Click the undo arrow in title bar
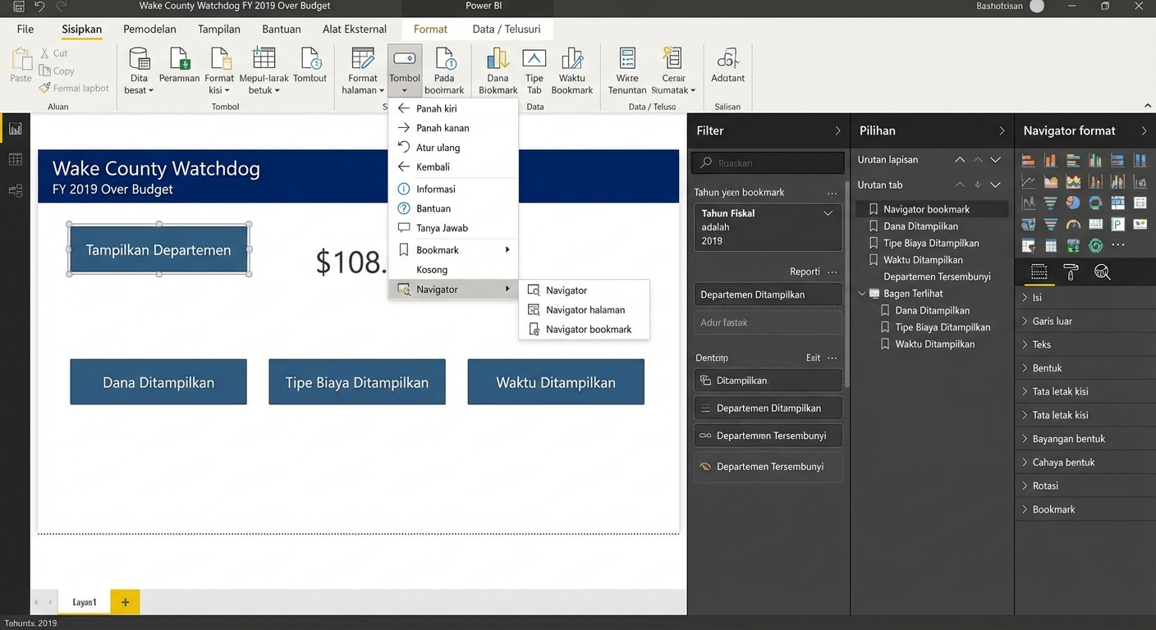1156x630 pixels. coord(39,7)
